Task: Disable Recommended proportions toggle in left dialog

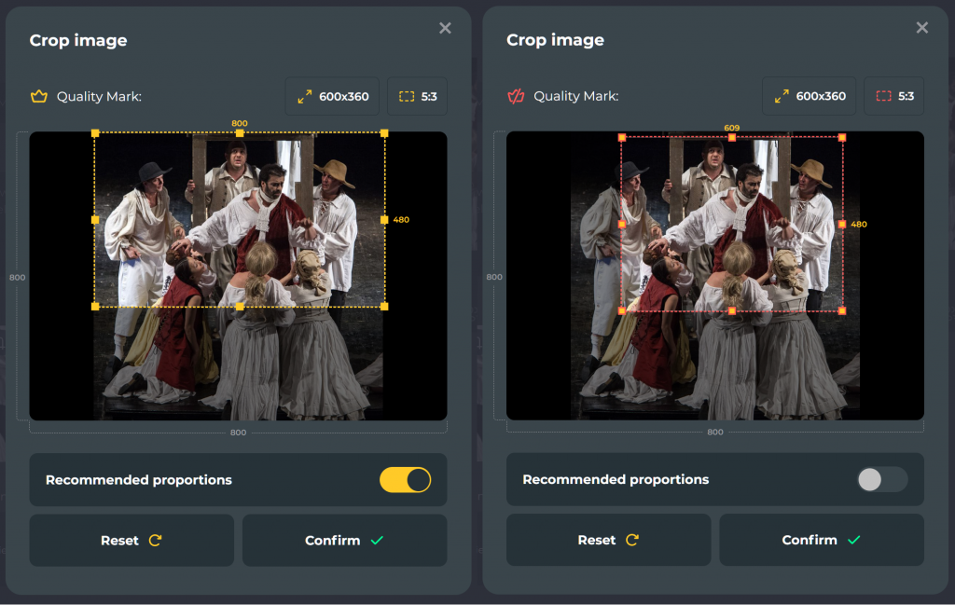Action: [405, 480]
